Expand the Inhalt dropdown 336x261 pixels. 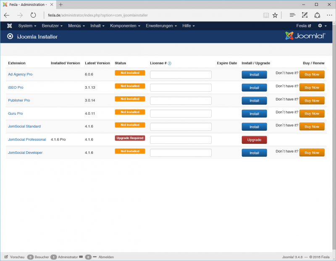click(x=97, y=26)
